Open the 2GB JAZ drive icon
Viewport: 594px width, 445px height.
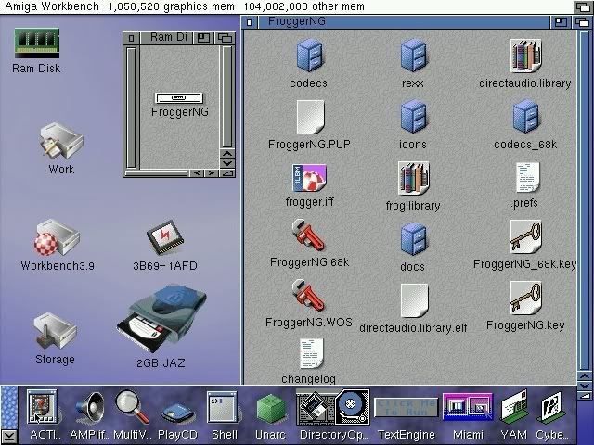[160, 323]
